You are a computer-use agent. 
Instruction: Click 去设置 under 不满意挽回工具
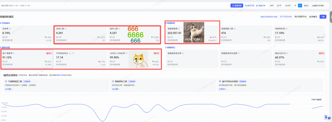coord(9,89)
